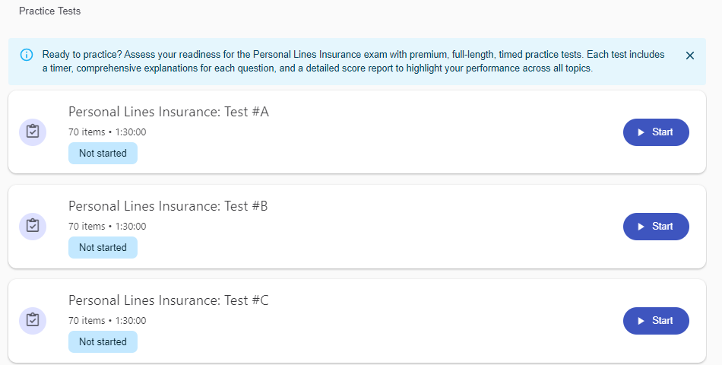This screenshot has width=722, height=365.
Task: Dismiss the practice info banner
Action: click(x=690, y=56)
